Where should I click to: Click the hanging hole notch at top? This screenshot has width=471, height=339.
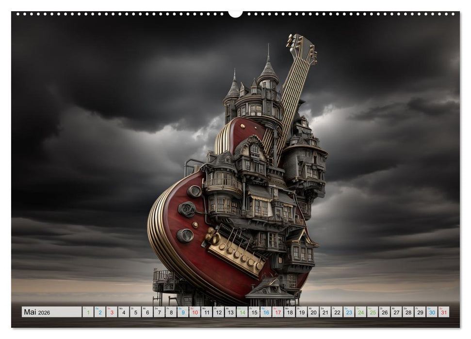point(235,14)
